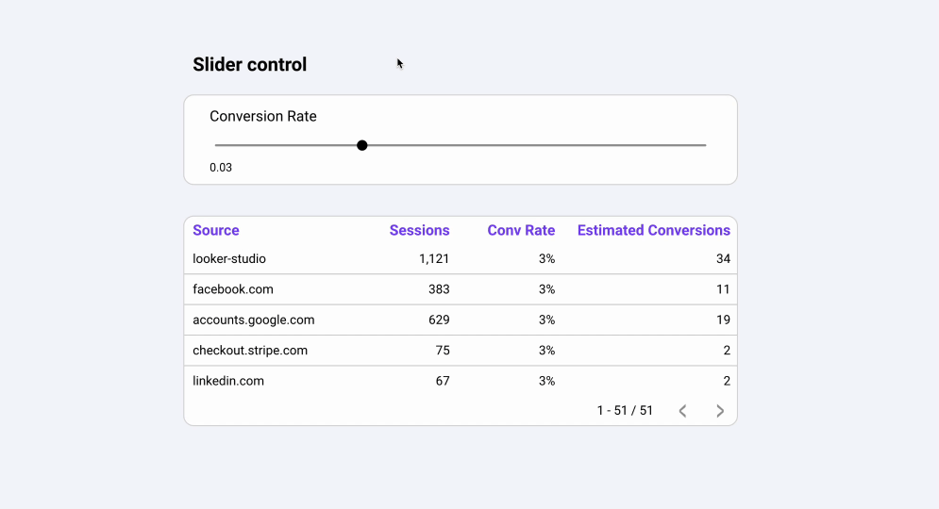Click the 19 estimated conversions value

tap(724, 320)
